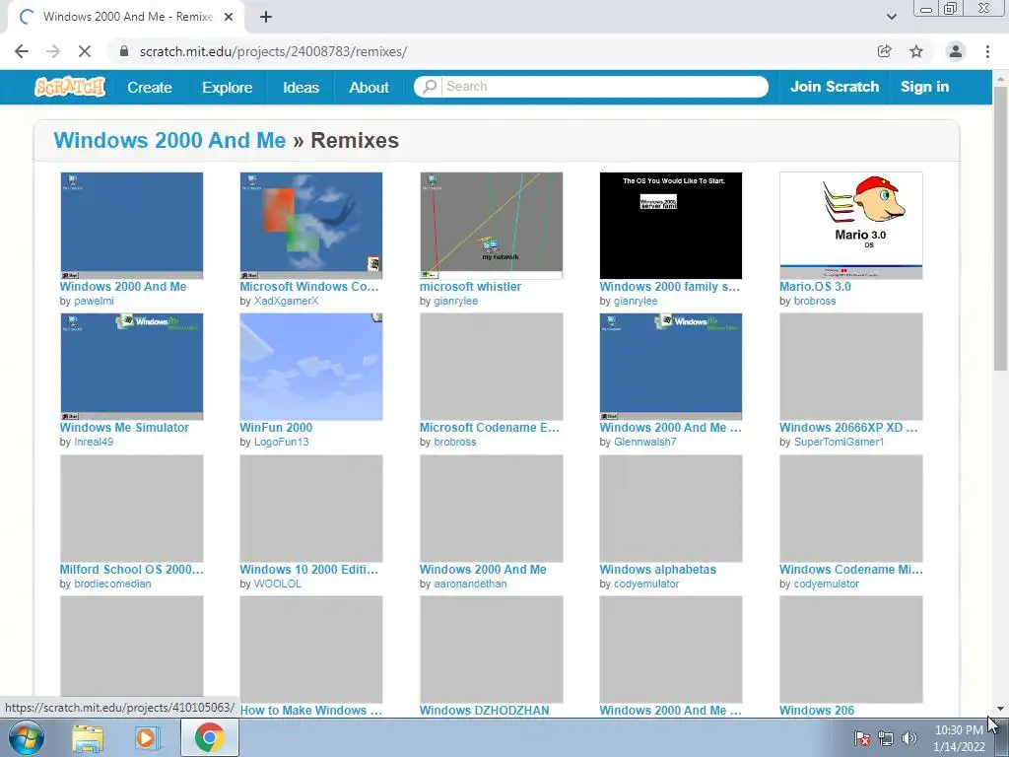Viewport: 1009px width, 757px height.
Task: Click the Scratch logo
Action: [70, 87]
